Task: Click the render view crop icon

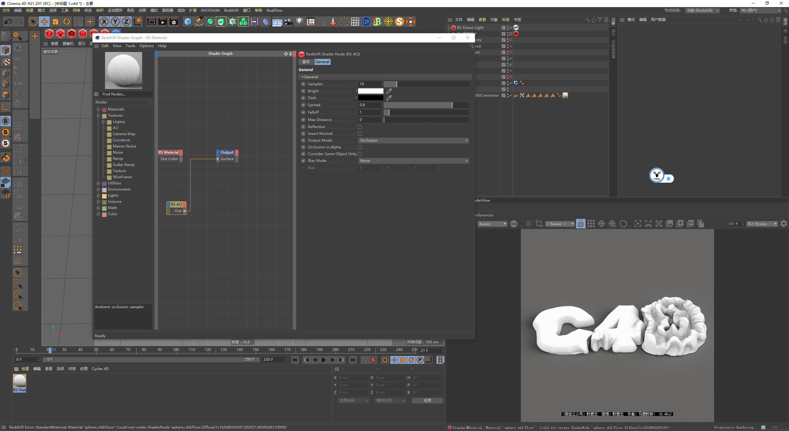Action: [x=539, y=224]
